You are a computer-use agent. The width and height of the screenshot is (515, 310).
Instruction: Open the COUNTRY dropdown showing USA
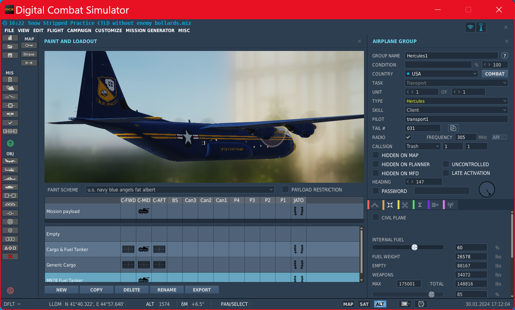(442, 74)
